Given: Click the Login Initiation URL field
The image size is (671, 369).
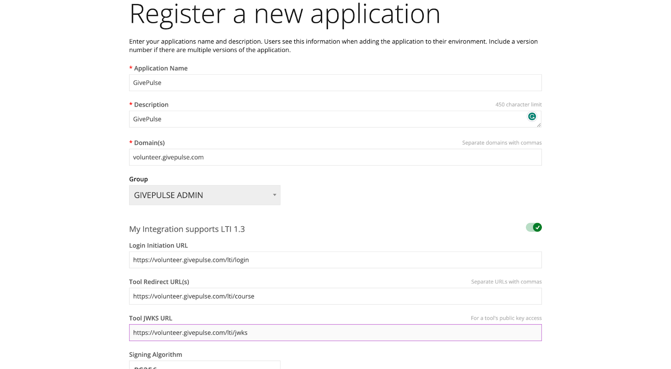Looking at the screenshot, I should pyautogui.click(x=335, y=260).
